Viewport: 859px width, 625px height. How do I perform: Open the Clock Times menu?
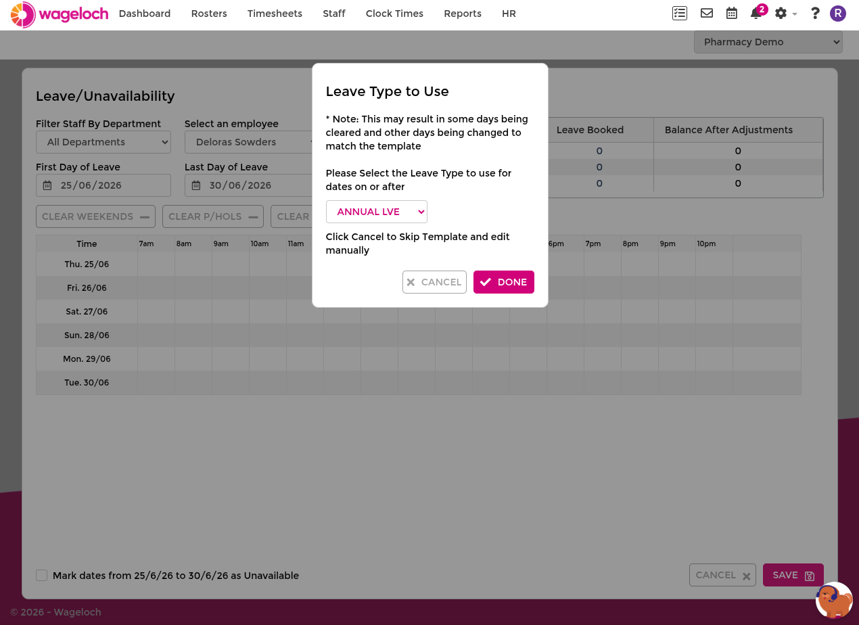[394, 14]
